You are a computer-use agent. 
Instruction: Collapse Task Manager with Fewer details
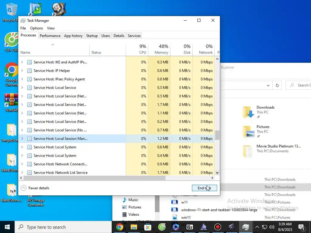click(x=35, y=188)
